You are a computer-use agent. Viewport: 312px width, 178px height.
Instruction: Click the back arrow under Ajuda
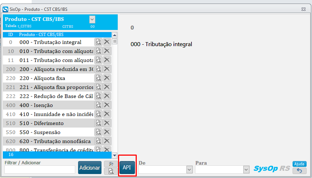[x=299, y=170]
